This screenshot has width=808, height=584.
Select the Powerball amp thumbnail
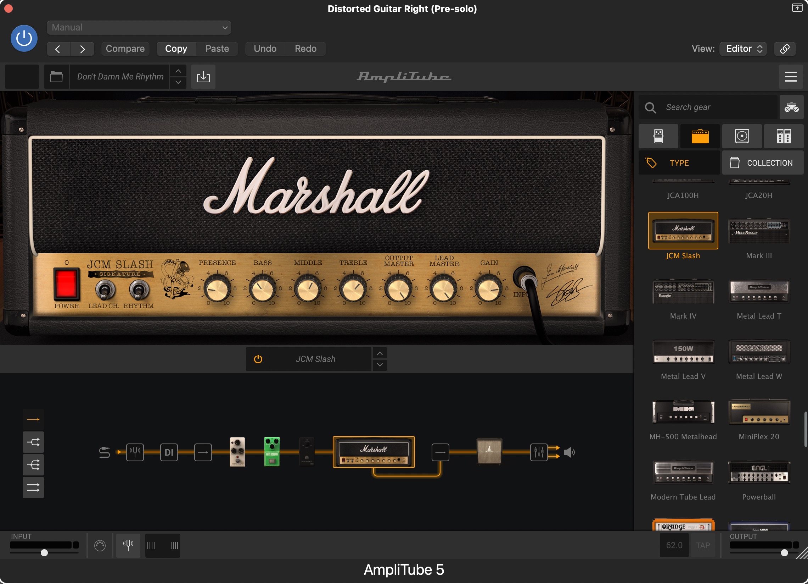[x=759, y=472]
